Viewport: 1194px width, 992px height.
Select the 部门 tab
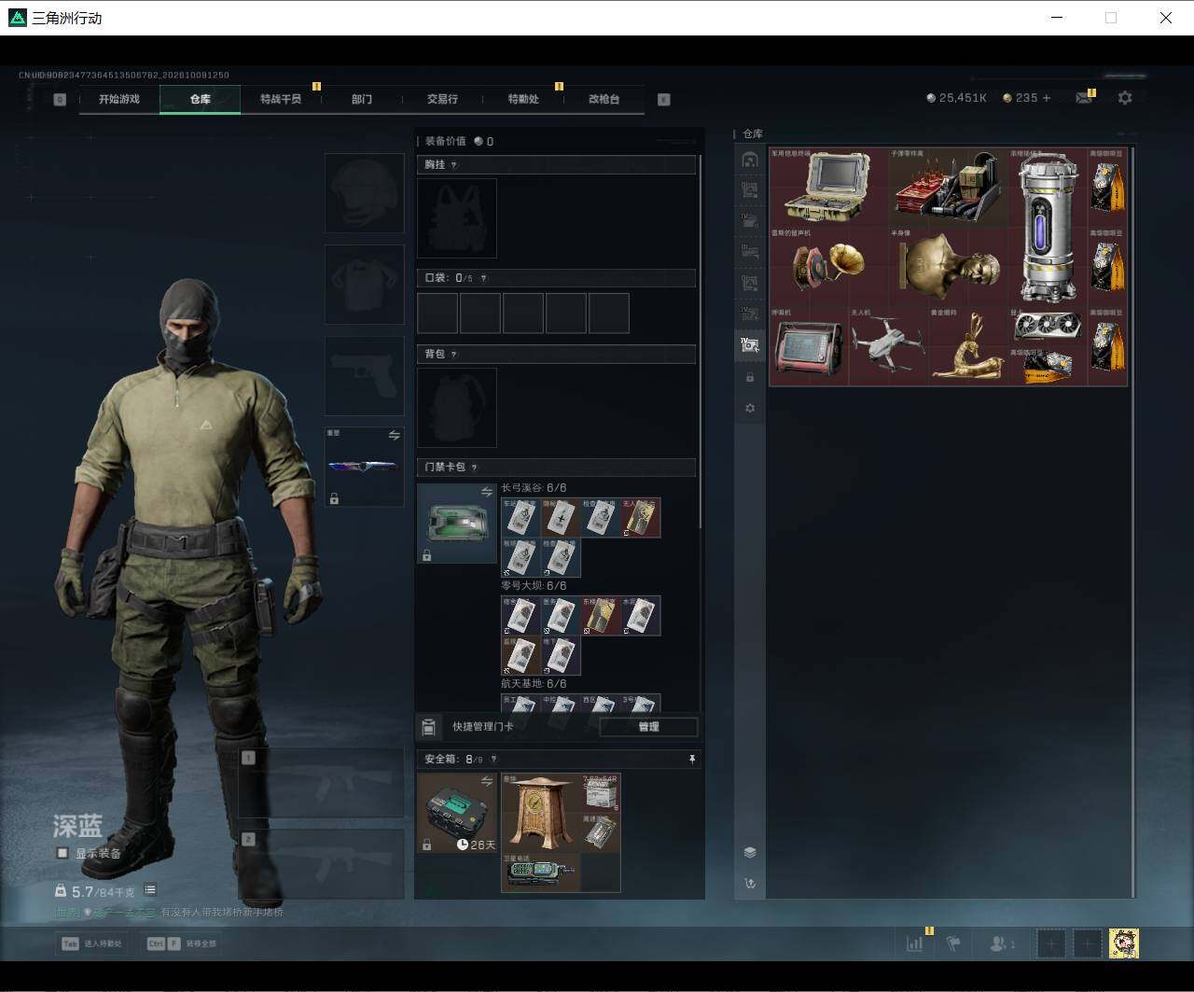coord(362,99)
